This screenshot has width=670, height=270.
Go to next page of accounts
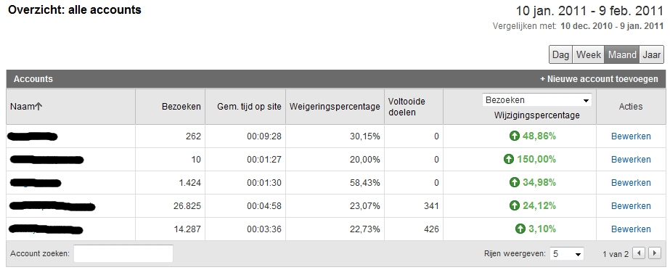(654, 253)
